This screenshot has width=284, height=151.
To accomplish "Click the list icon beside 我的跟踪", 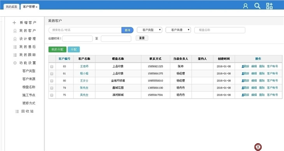I will click(15, 55).
